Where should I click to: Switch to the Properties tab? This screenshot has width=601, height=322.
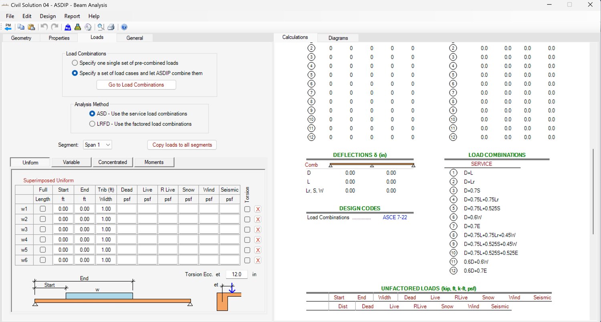click(59, 38)
